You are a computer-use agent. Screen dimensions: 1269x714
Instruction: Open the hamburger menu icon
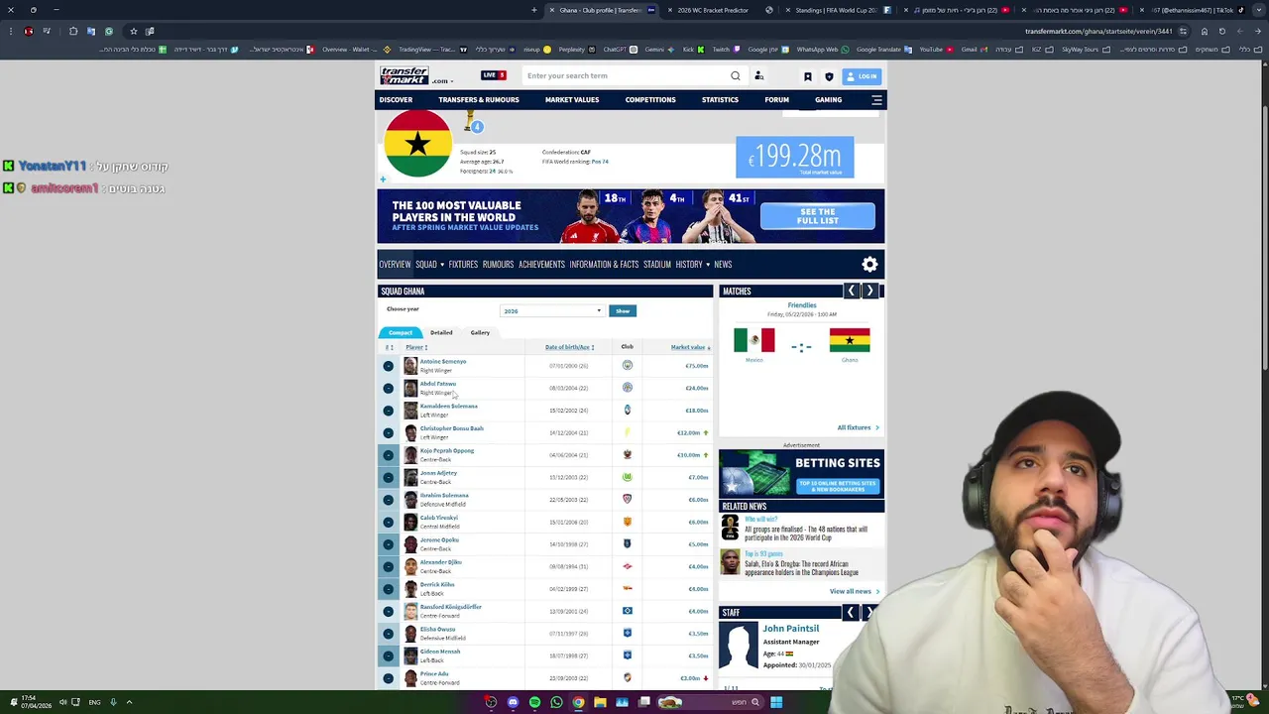point(876,100)
